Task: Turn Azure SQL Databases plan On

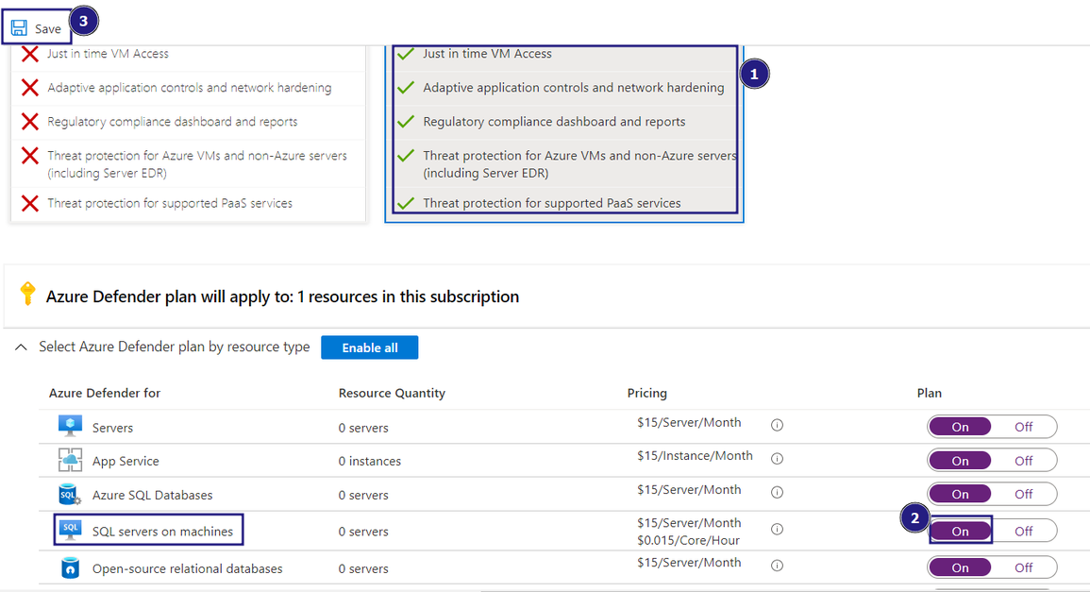Action: 960,494
